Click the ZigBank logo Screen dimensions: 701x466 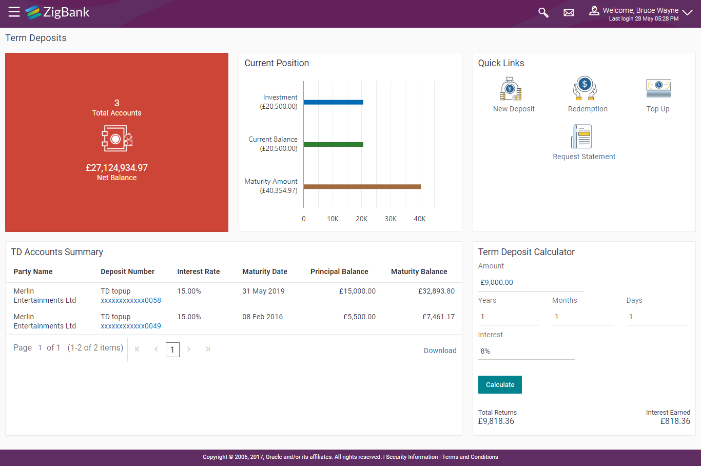click(57, 12)
